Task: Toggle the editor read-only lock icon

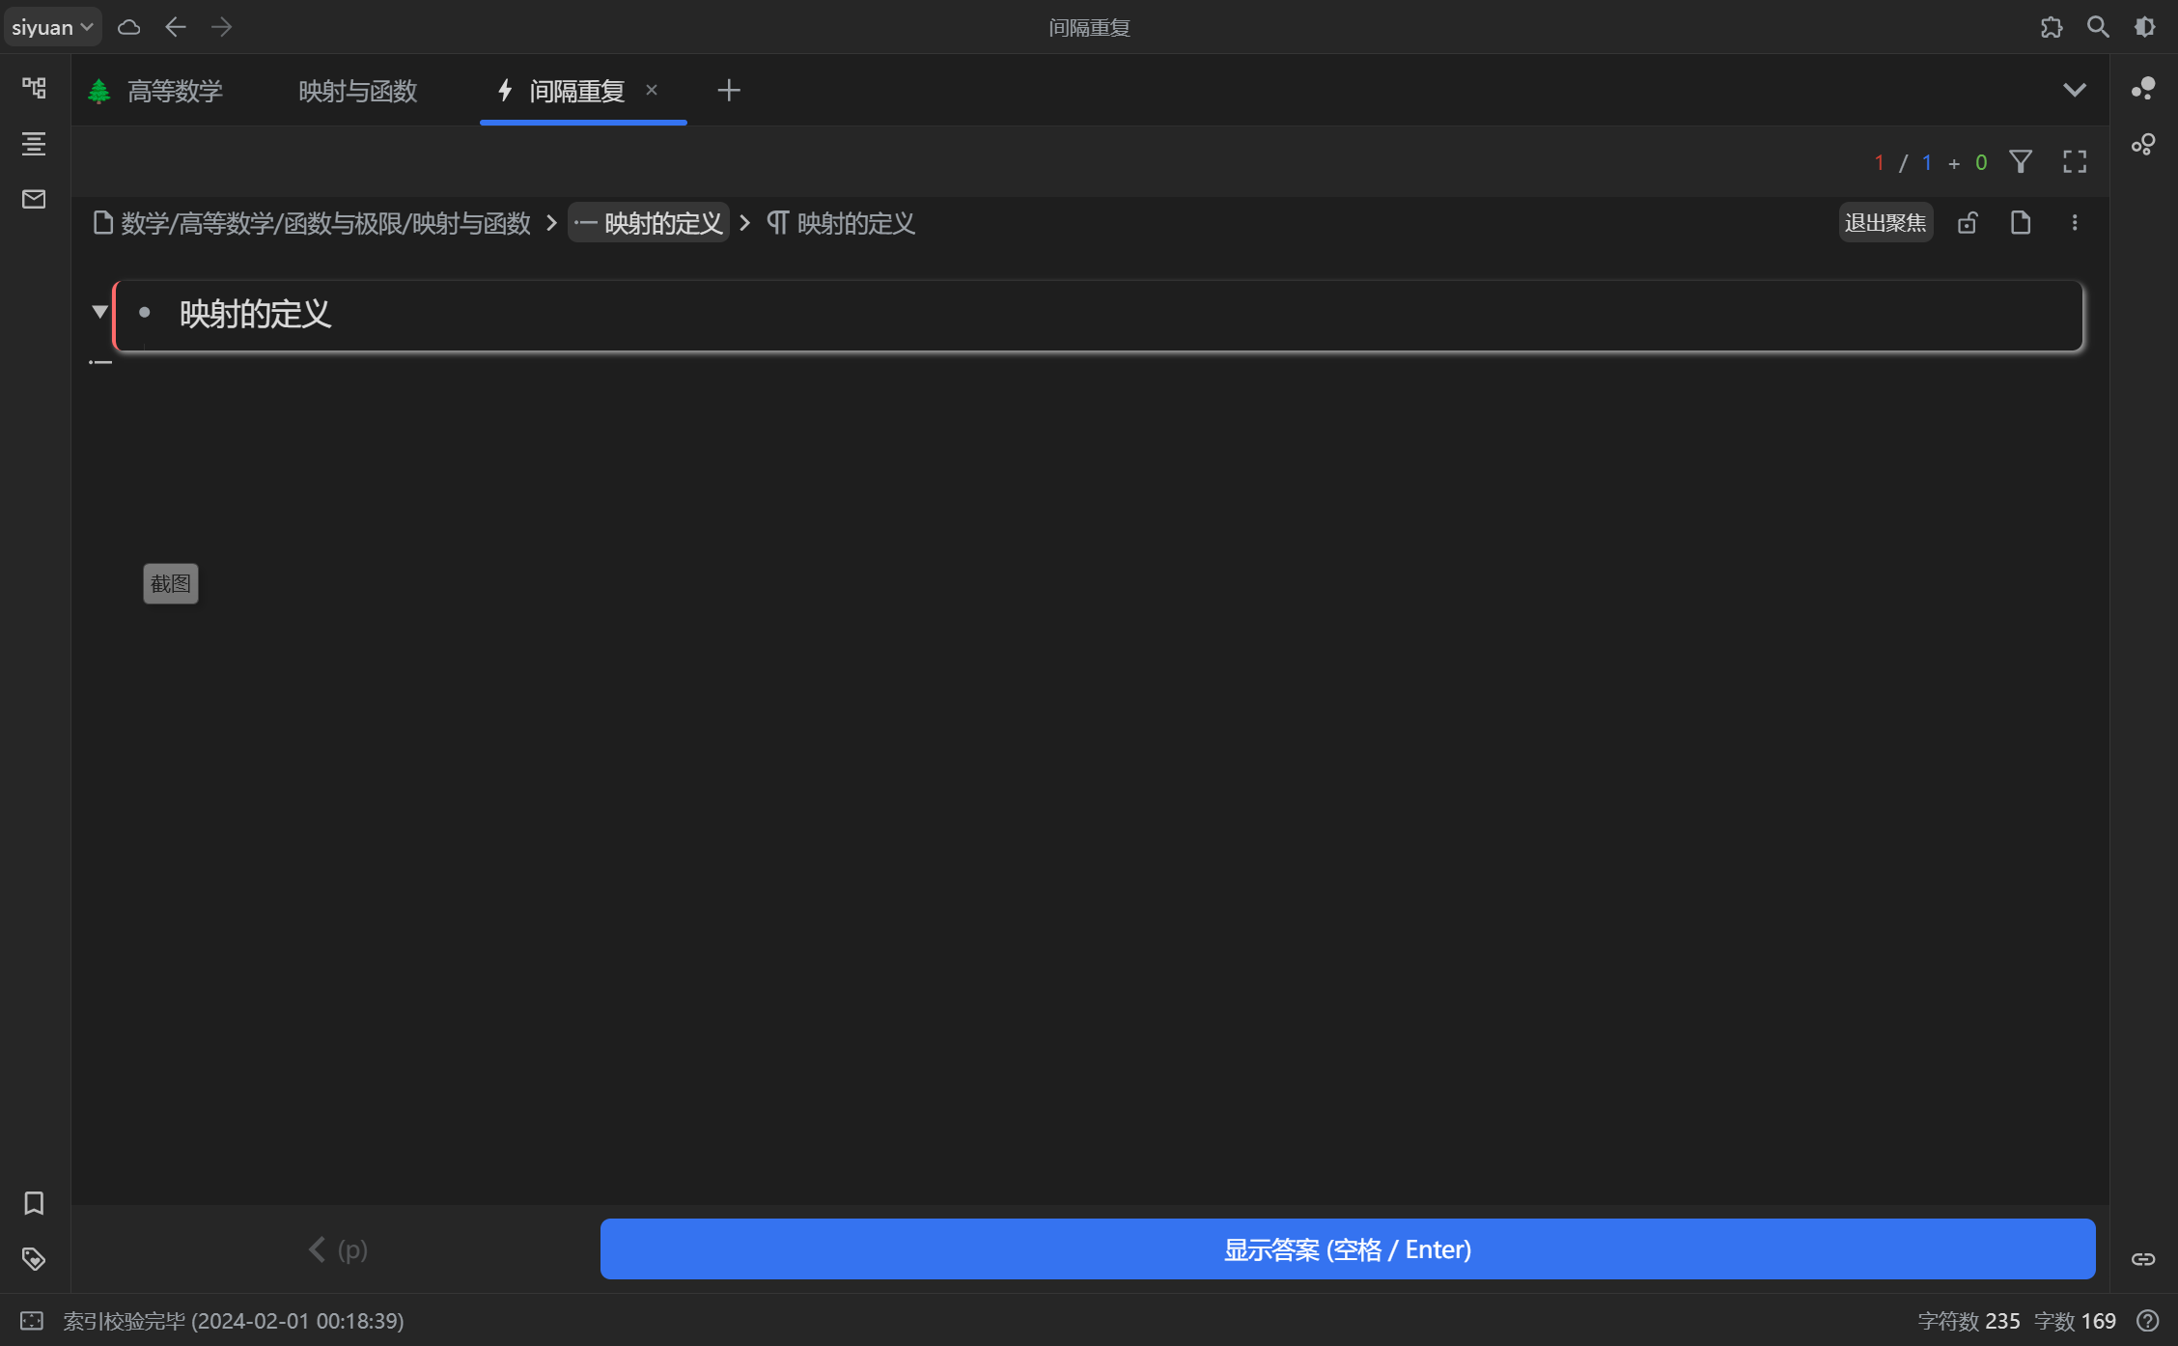Action: click(x=1968, y=223)
